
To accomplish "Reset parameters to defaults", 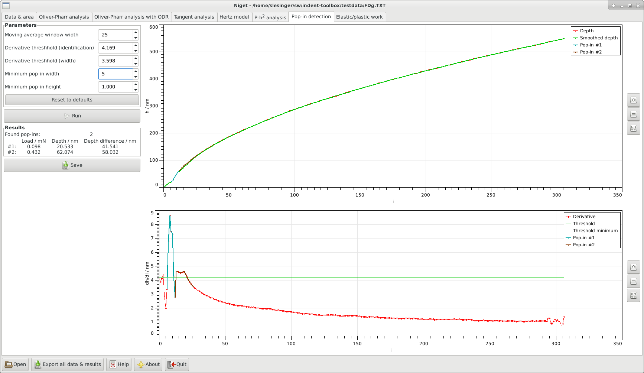I will pos(72,100).
